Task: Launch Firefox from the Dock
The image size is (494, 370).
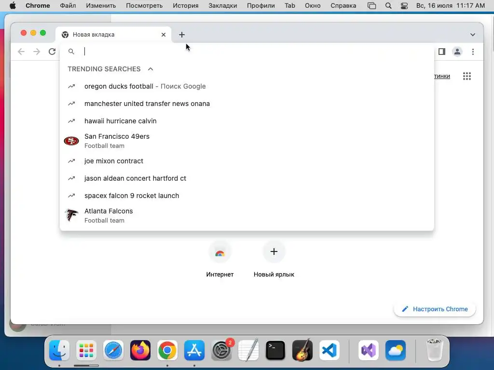Action: (140, 350)
